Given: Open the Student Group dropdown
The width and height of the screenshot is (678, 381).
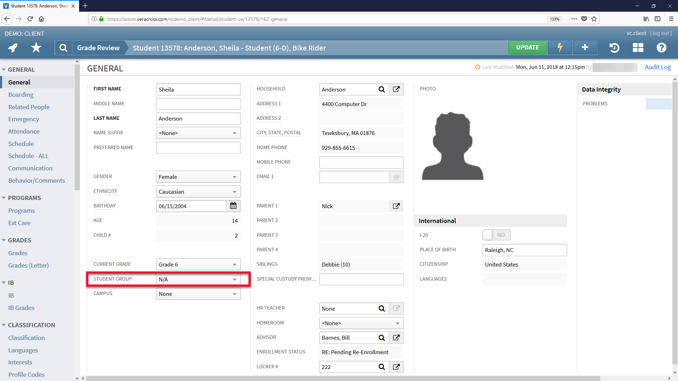Looking at the screenshot, I should click(x=198, y=279).
